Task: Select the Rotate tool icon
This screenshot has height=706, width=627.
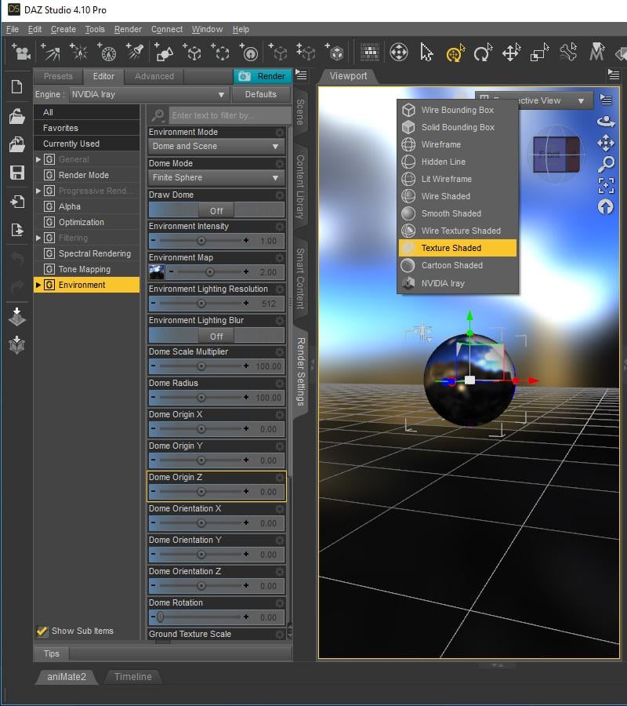Action: pos(483,53)
